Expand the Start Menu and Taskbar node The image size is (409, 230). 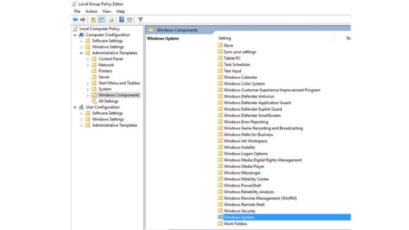click(x=88, y=84)
